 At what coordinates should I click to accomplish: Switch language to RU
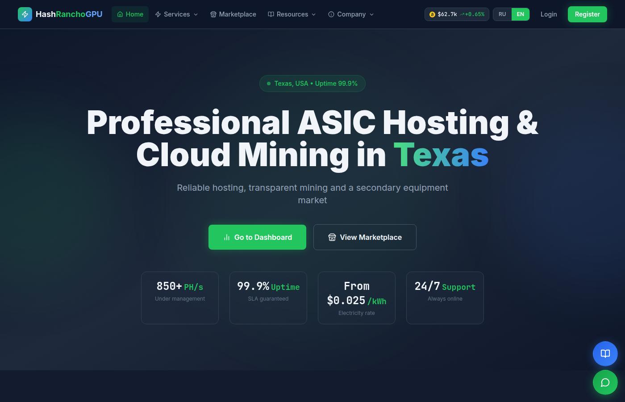[x=502, y=14]
